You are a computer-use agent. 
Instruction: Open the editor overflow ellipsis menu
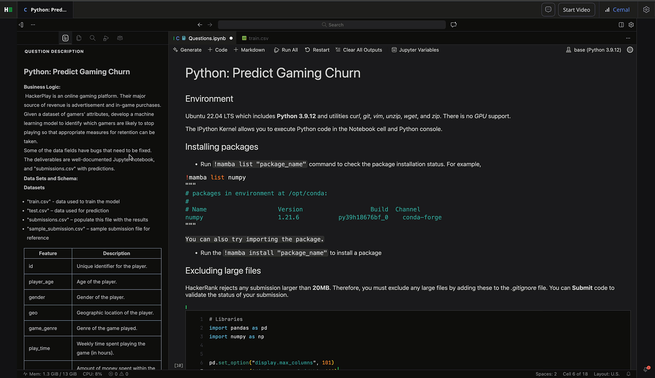(x=628, y=38)
